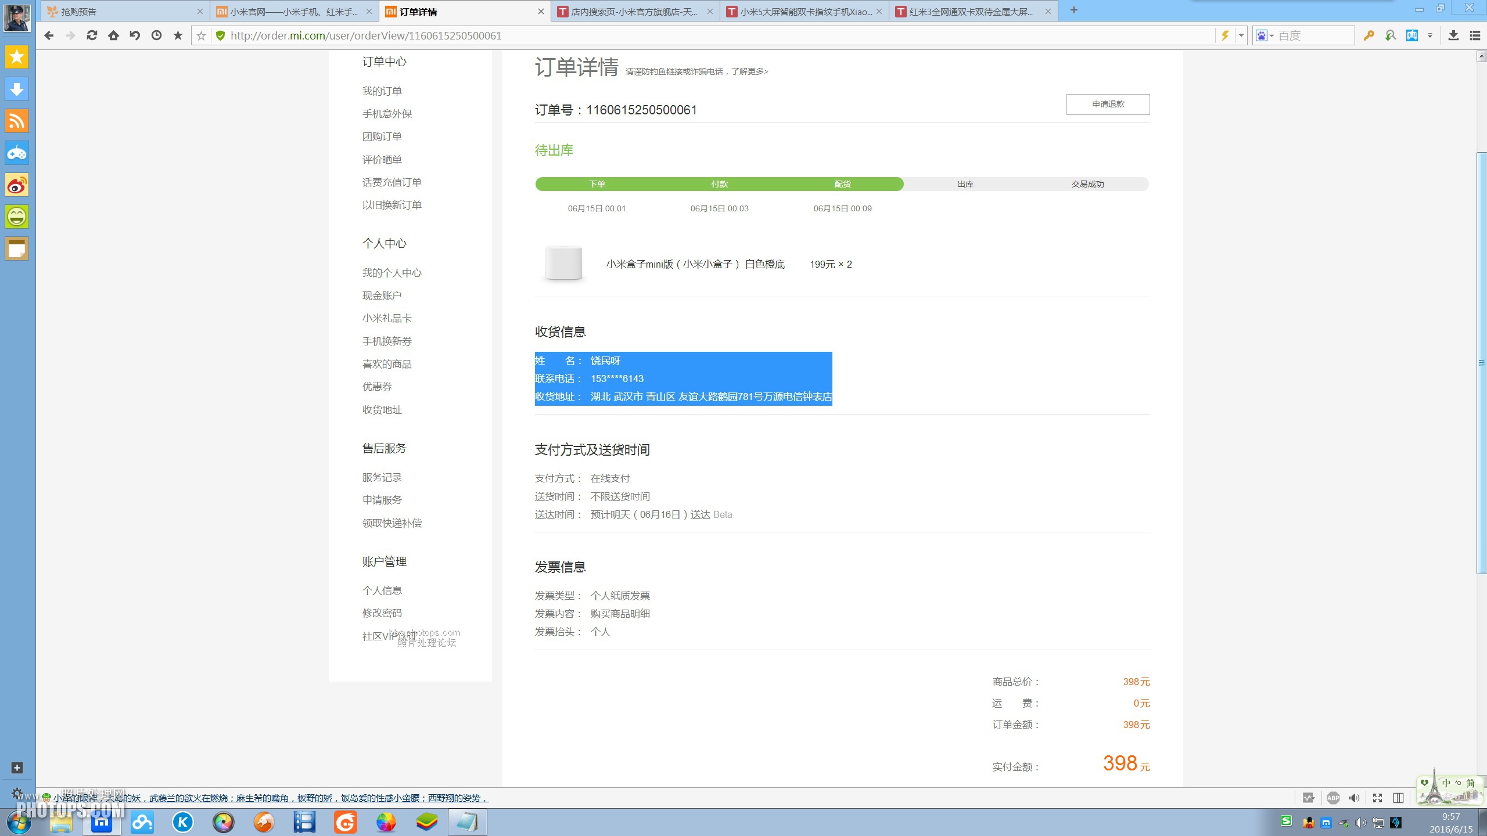
Task: Go to the browser home page icon
Action: (x=113, y=35)
